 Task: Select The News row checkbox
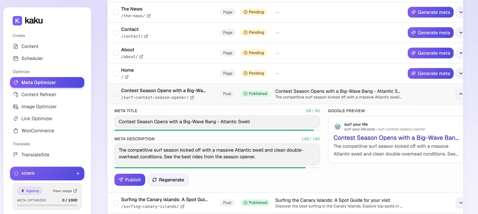pyautogui.click(x=116, y=12)
